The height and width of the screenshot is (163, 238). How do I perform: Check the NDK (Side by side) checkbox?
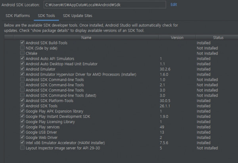pos(22,48)
